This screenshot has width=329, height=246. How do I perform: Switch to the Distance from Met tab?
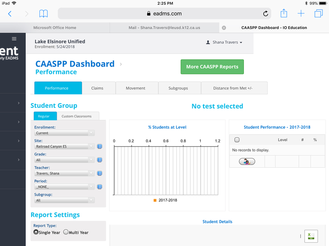(234, 88)
